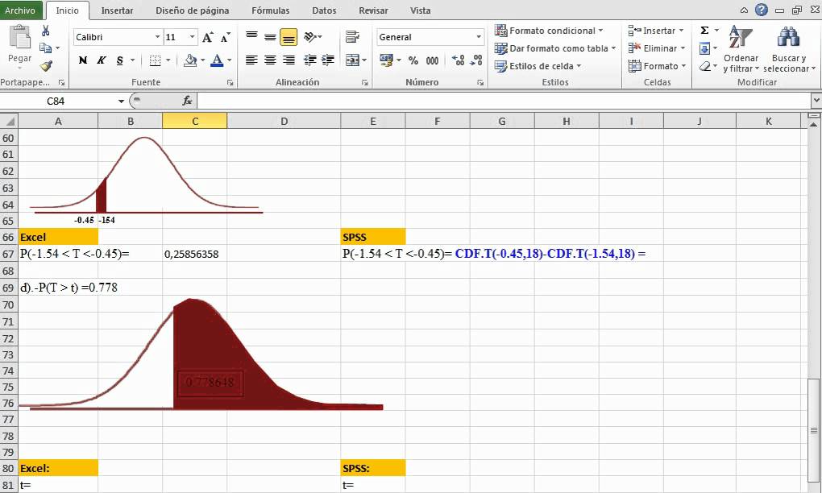The width and height of the screenshot is (822, 493).
Task: Click the text orientation icon
Action: (x=310, y=37)
